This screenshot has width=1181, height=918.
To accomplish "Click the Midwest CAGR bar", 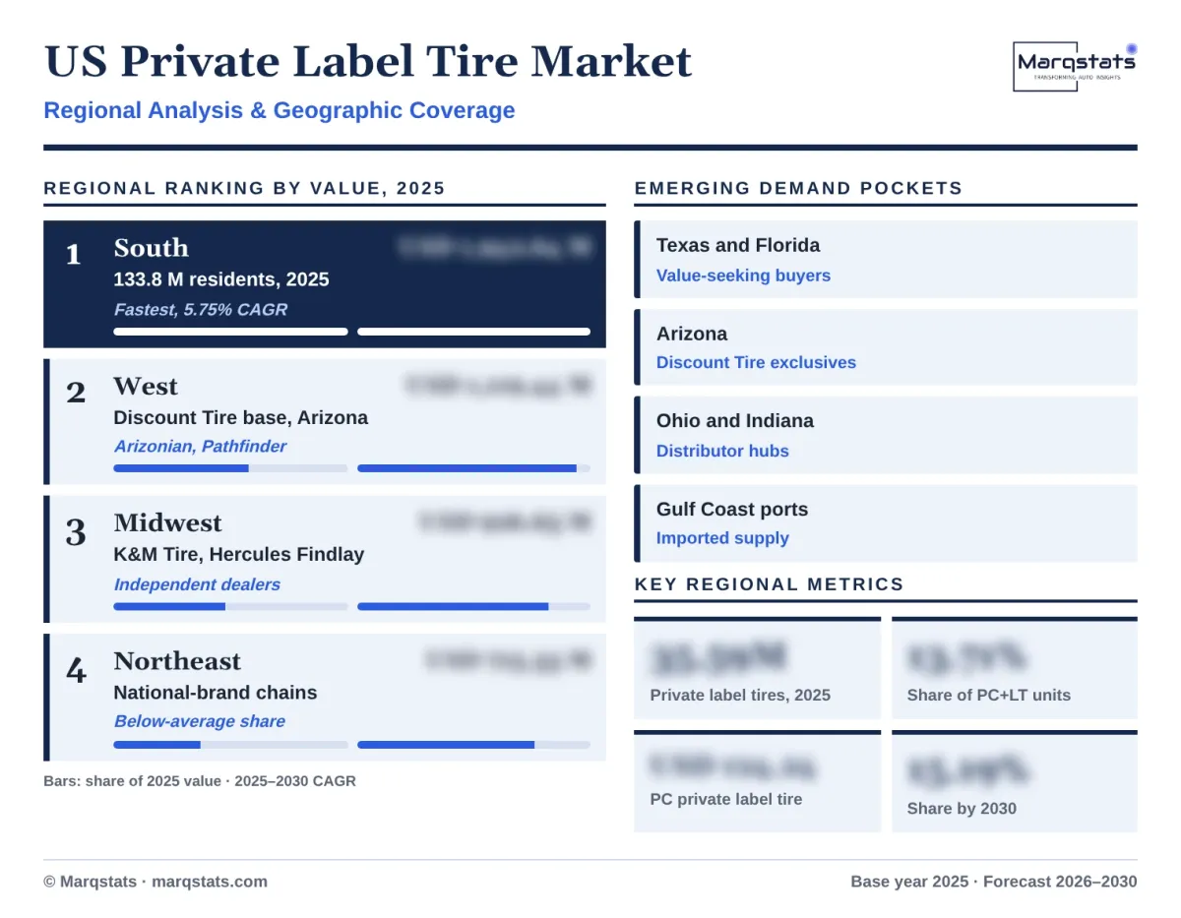I will point(473,606).
